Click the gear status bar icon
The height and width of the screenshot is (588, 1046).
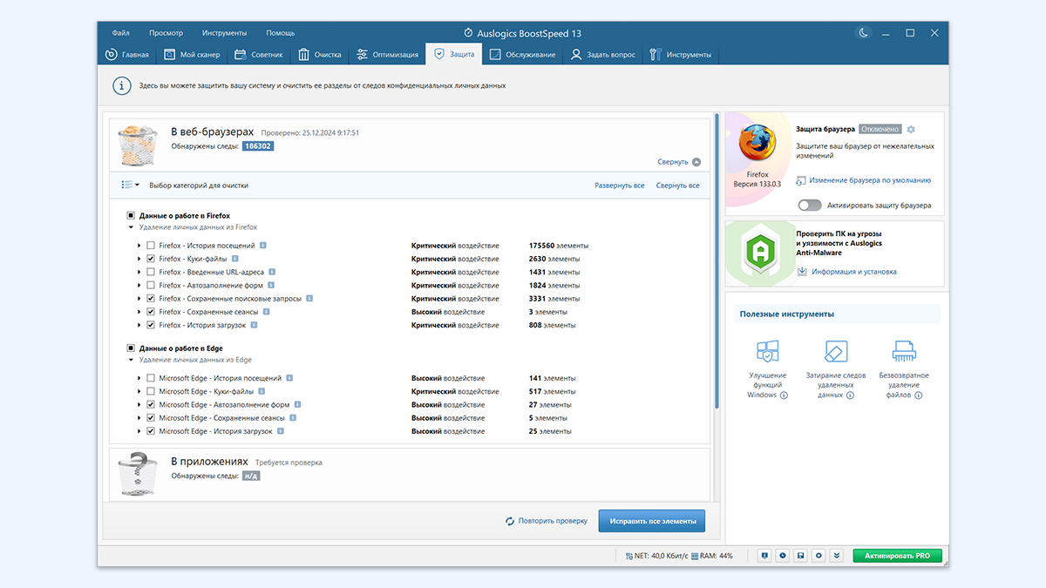818,556
